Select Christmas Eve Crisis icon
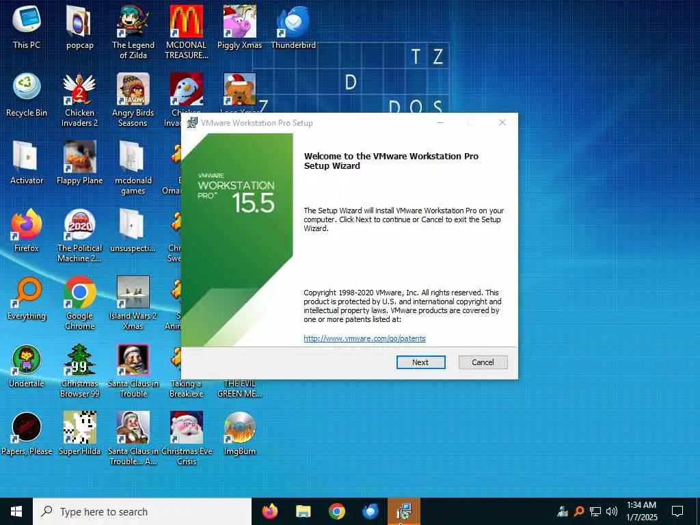This screenshot has width=700, height=525. click(187, 439)
